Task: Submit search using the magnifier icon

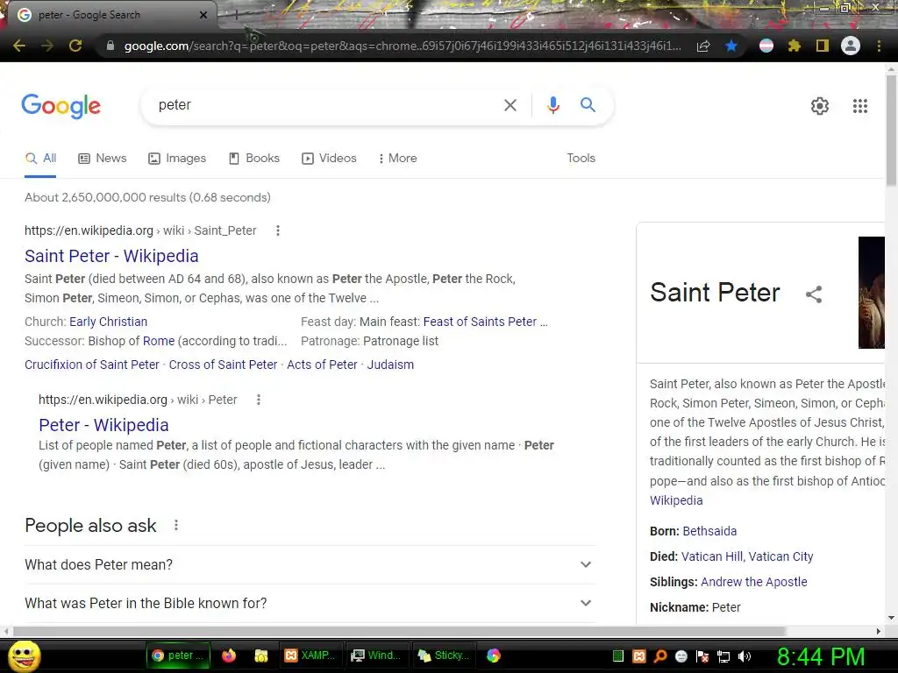Action: coord(588,105)
